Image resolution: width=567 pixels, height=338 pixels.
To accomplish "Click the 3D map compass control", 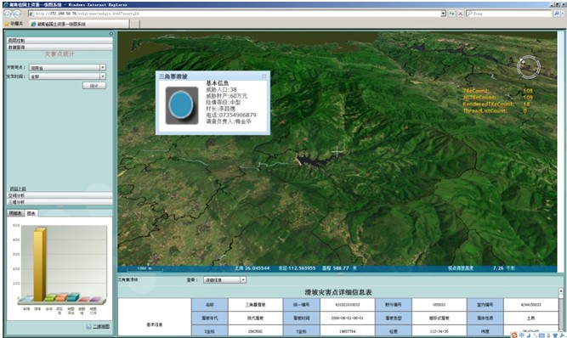I will click(x=528, y=66).
